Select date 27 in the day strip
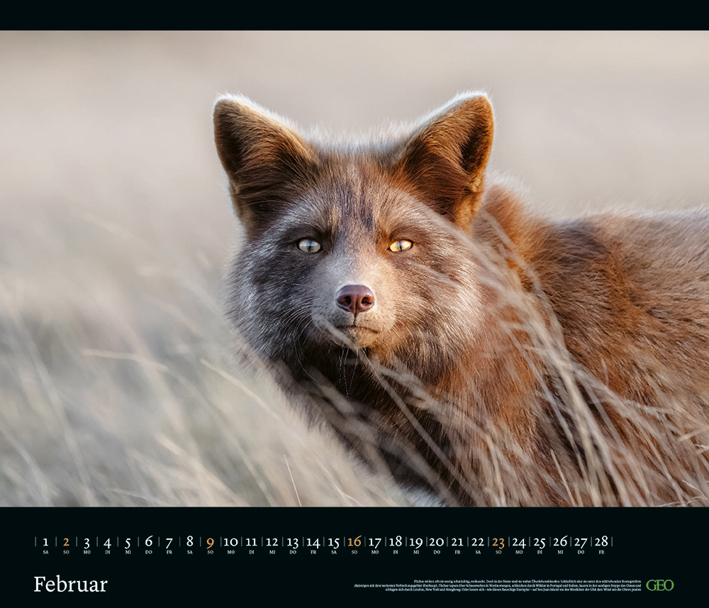Screen dimensions: 709x608 click(x=581, y=542)
